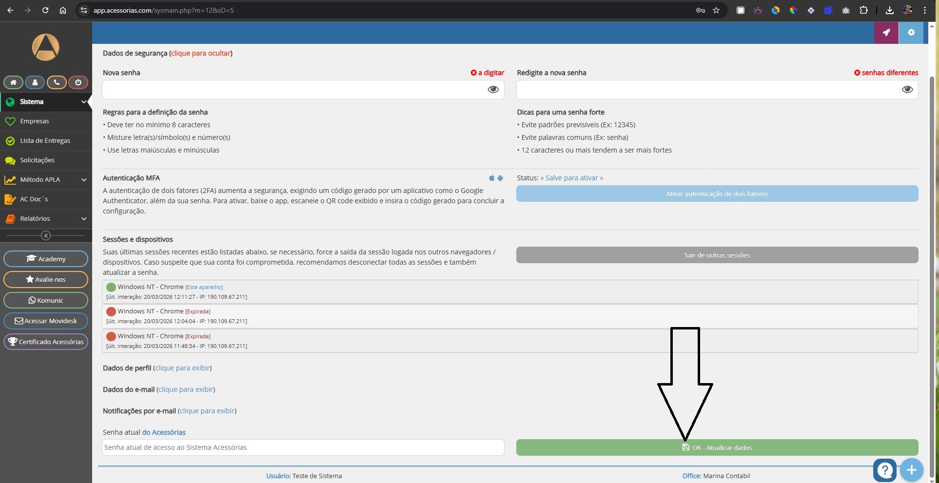
Task: Click the rocket icon in top bar
Action: click(886, 33)
